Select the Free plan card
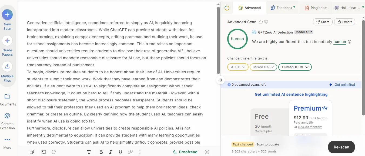Image resolution: width=365 pixels, height=156 pixels. 270,122
